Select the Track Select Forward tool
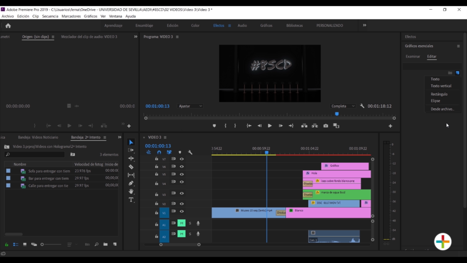The height and width of the screenshot is (263, 467). click(x=131, y=150)
